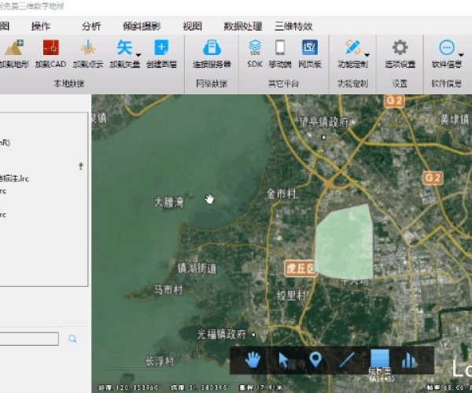Screen dimensions: 472x393
Task: Click the 镇湖街道 map label
Action: coord(197,268)
